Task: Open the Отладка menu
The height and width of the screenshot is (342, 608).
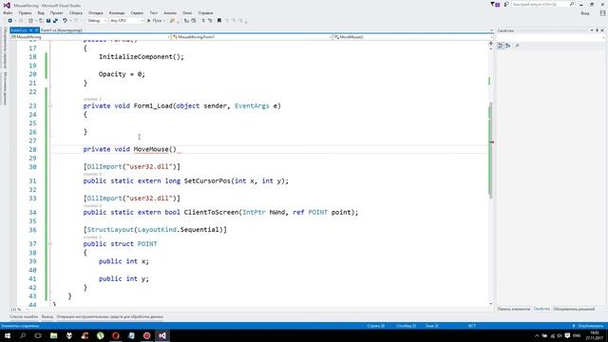Action: [96, 12]
